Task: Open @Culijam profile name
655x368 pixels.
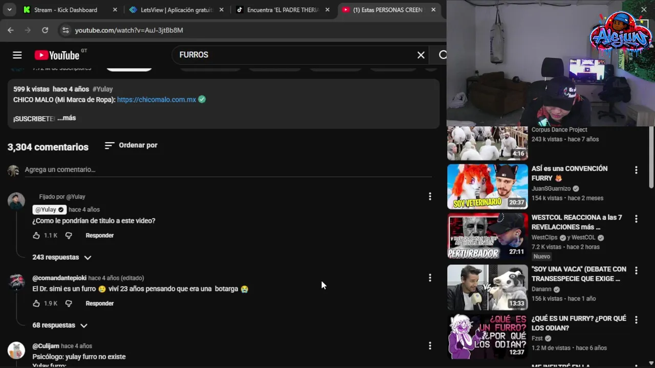Action: point(46,346)
